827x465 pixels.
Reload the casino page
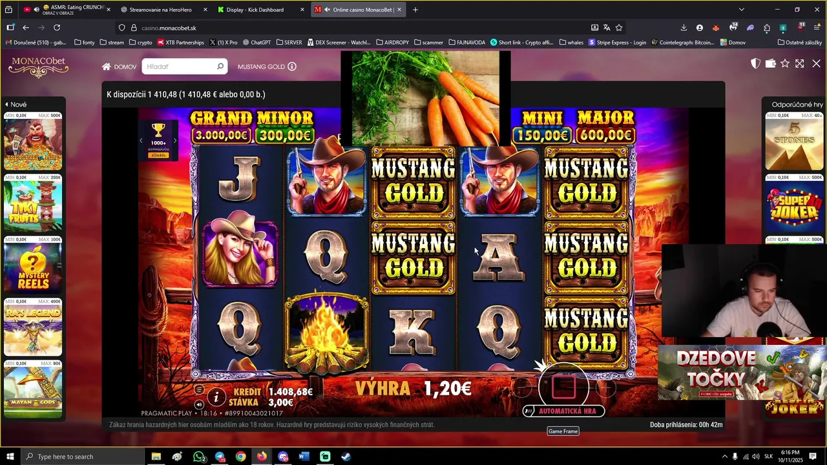point(57,28)
